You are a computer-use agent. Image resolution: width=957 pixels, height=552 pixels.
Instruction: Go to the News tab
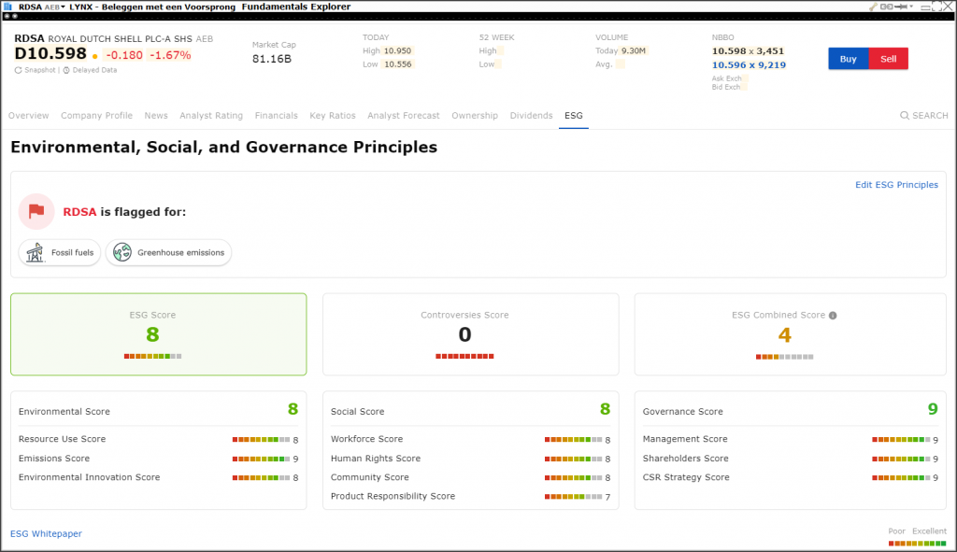[156, 115]
